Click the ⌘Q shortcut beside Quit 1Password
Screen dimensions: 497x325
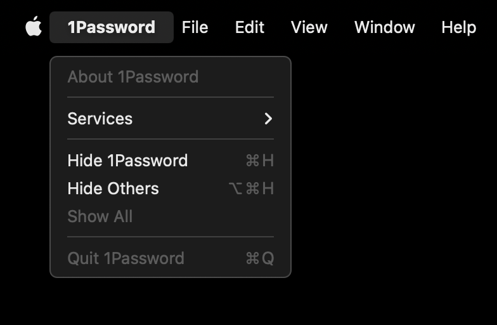pos(259,258)
